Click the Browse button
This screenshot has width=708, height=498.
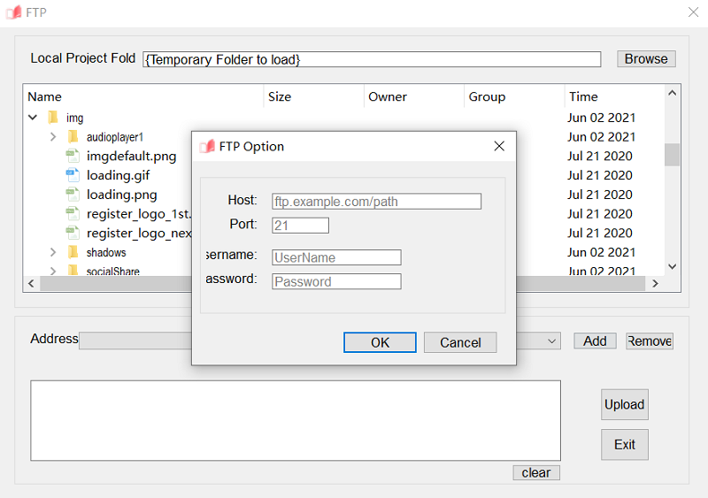[x=646, y=59]
